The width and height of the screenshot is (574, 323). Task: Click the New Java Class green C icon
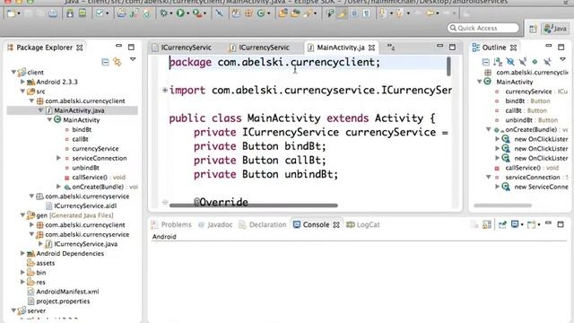point(261,13)
